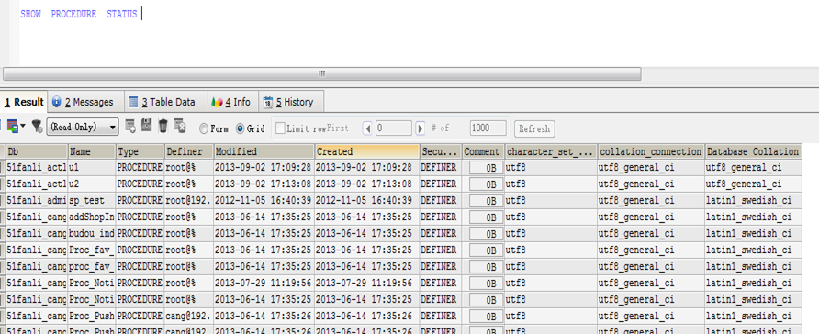Screen dimensions: 819x334
Task: Click the filter funnel icon
Action: [37, 127]
